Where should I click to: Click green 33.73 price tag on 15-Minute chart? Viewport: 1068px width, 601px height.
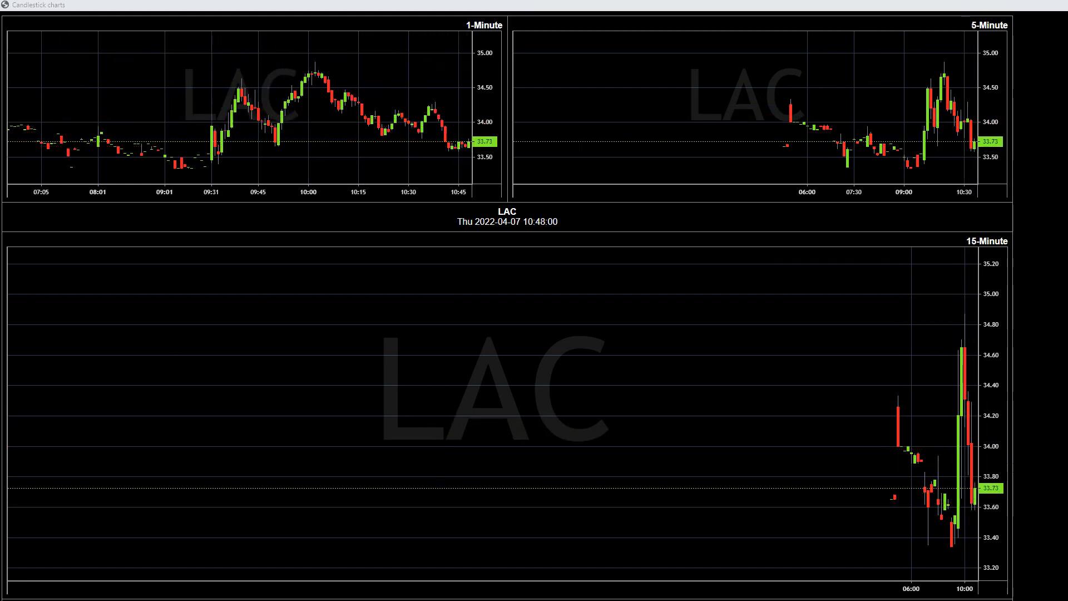click(x=991, y=489)
